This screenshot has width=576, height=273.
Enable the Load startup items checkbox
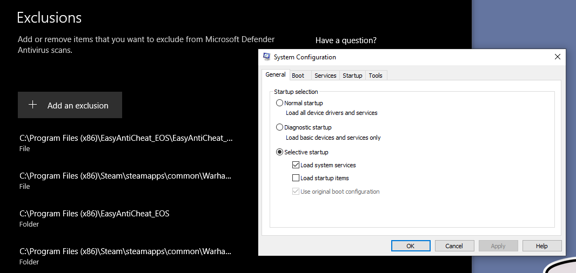pos(296,178)
